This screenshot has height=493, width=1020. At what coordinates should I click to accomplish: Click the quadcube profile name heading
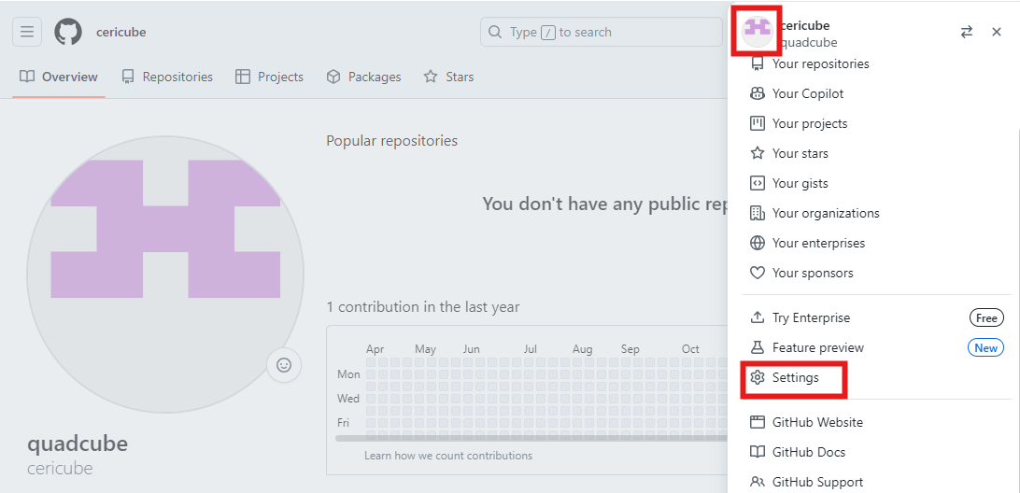[x=78, y=444]
